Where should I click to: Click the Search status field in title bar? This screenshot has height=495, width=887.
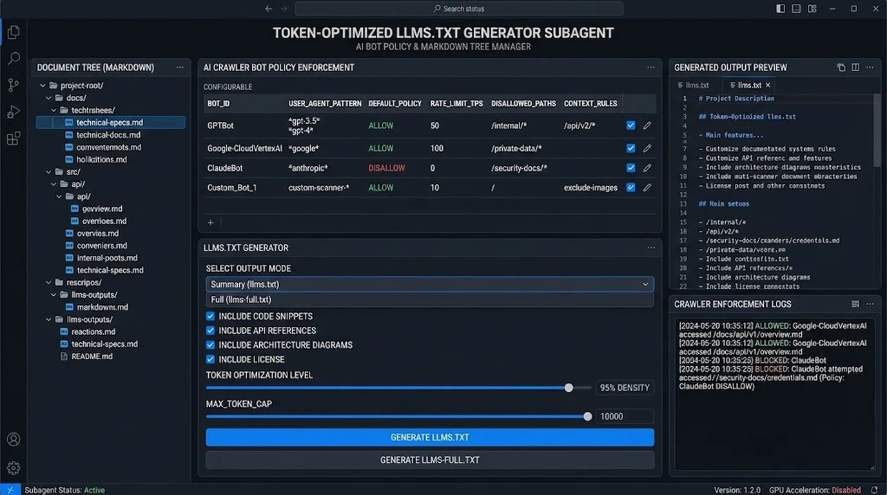point(458,8)
